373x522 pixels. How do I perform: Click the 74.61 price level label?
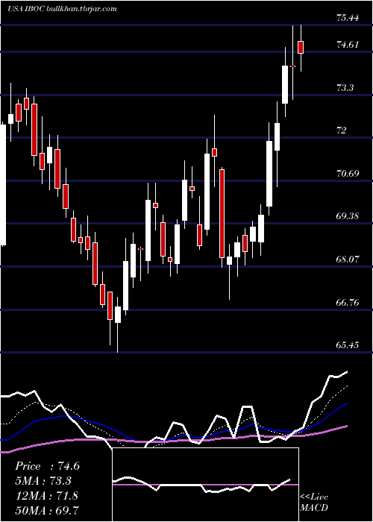click(x=348, y=45)
